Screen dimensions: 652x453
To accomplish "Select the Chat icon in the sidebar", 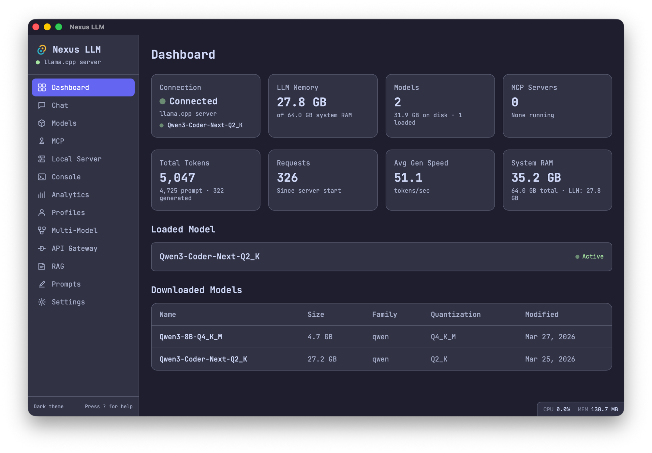I will click(42, 105).
